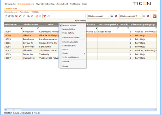
Task: Expand the Kiinnitä submenu arrow
Action: pos(85,53)
